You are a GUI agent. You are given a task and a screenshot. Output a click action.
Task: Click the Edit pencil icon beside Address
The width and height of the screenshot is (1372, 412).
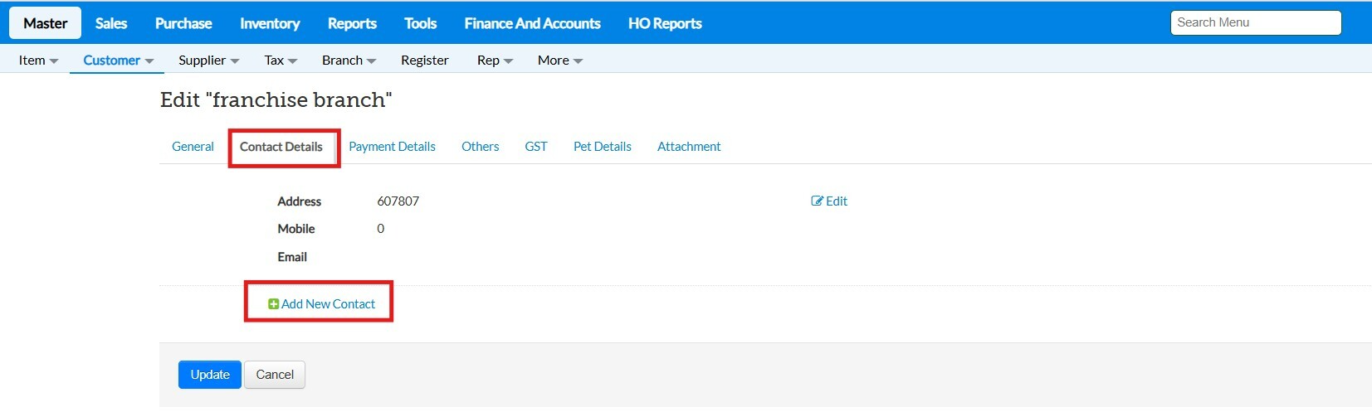click(817, 201)
